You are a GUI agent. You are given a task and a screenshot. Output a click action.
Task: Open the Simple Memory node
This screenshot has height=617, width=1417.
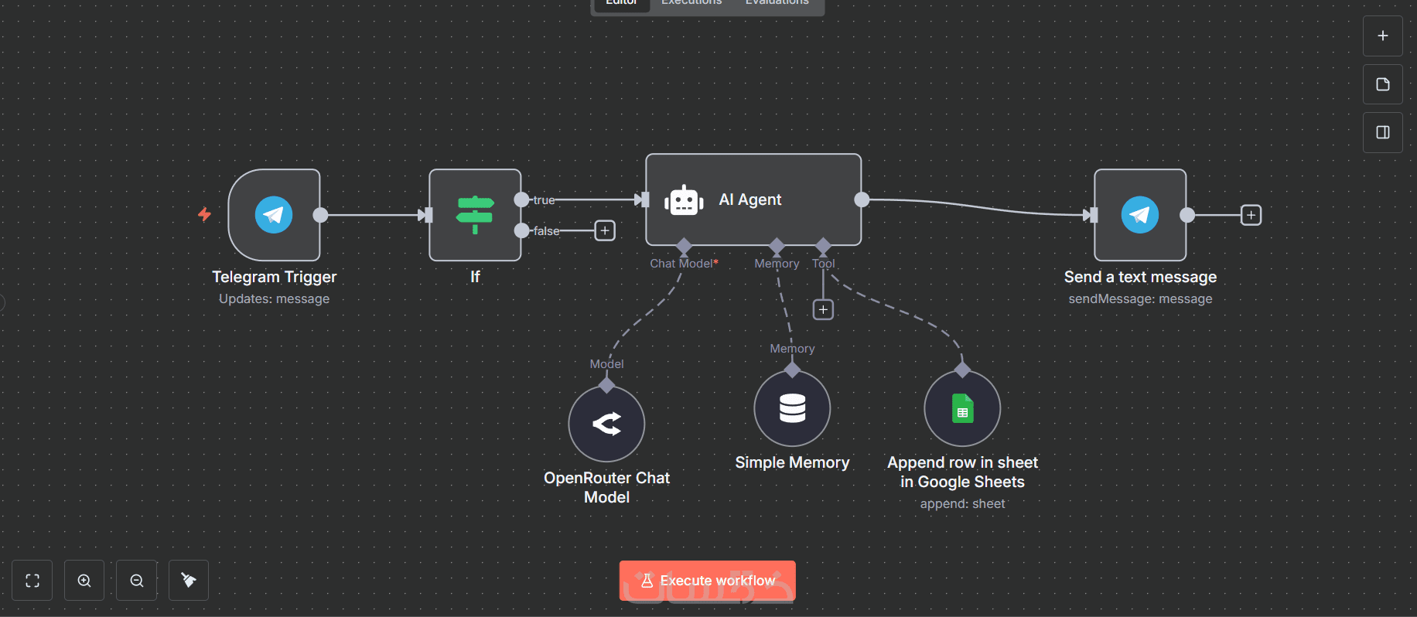[x=792, y=408]
